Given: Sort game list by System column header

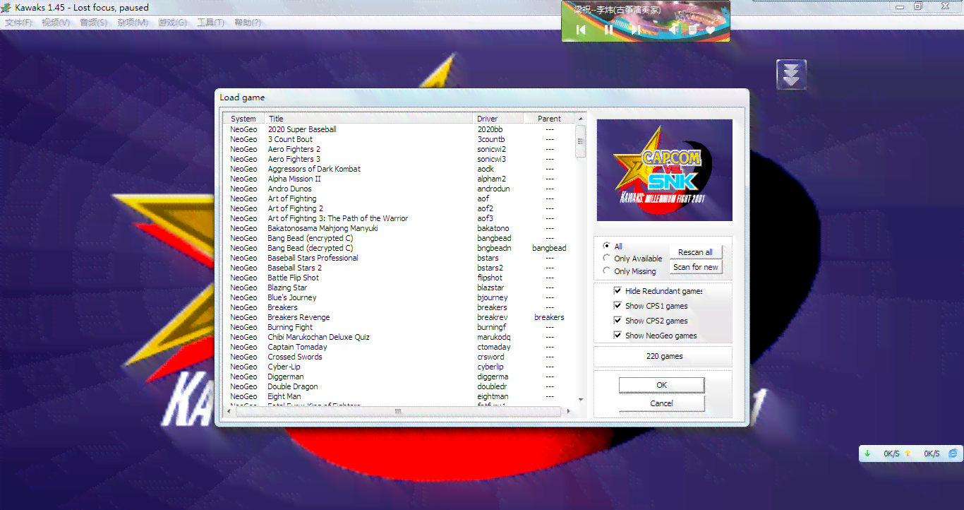Looking at the screenshot, I should [244, 119].
